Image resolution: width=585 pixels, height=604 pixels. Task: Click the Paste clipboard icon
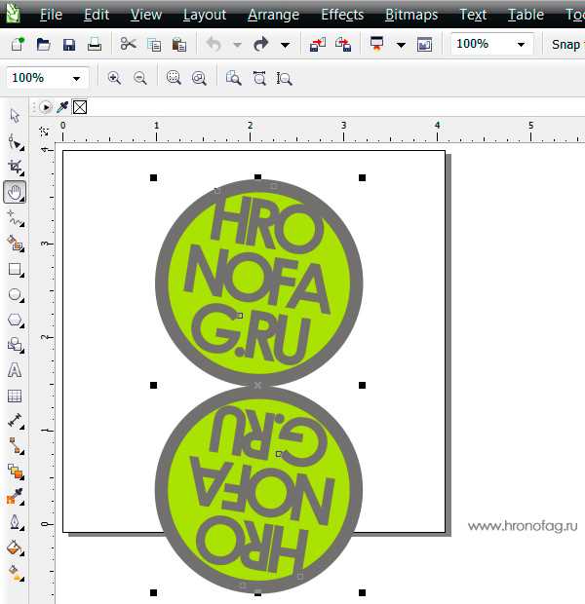tap(179, 45)
